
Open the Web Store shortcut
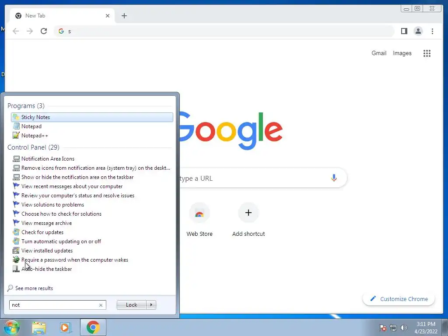click(x=199, y=220)
